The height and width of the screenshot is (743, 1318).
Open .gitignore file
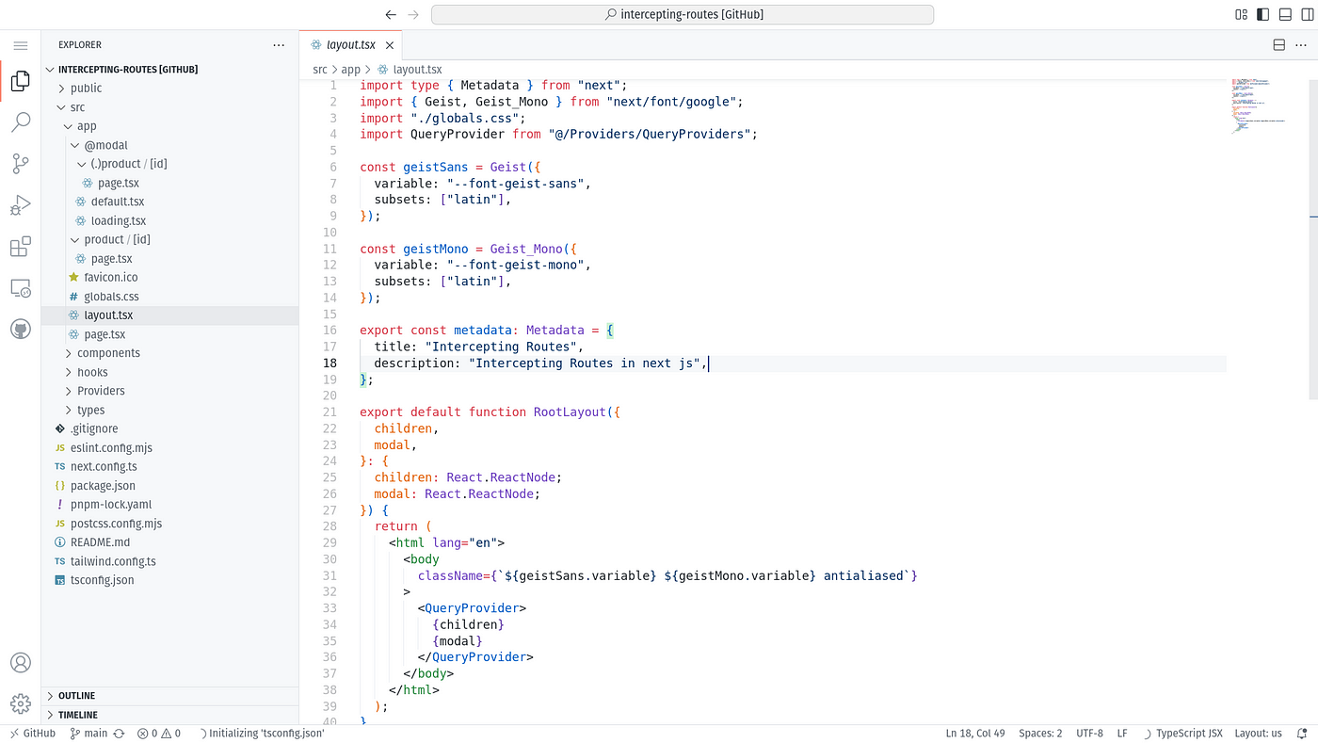point(170,428)
